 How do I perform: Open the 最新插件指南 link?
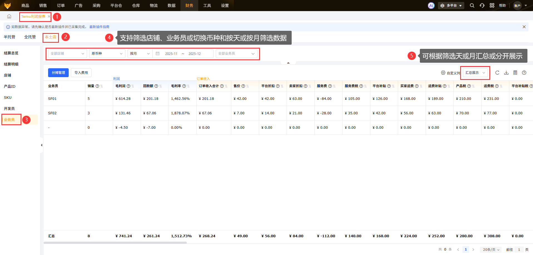99,27
